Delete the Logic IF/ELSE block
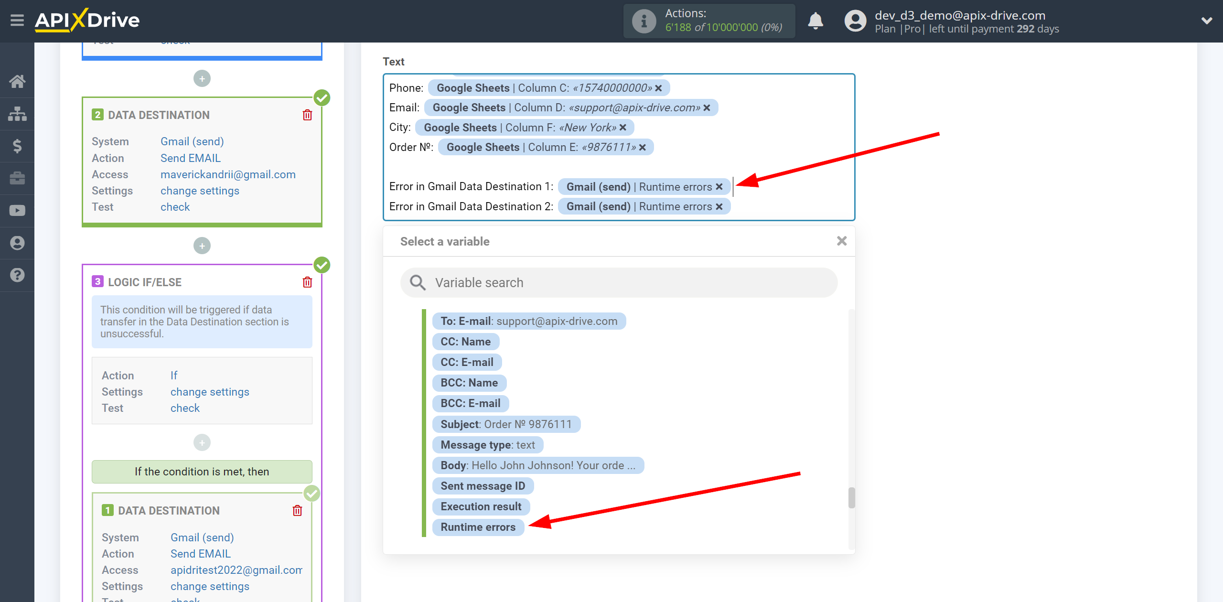This screenshot has height=602, width=1223. tap(307, 282)
